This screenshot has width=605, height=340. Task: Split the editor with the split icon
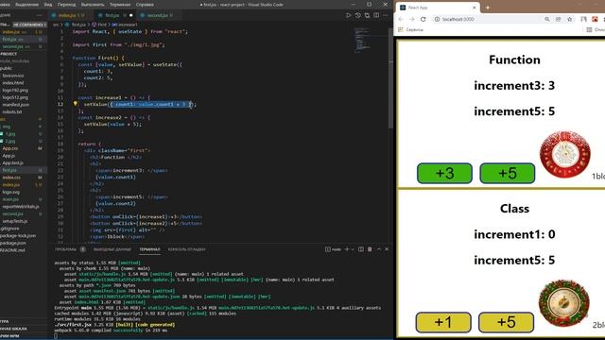click(x=376, y=15)
